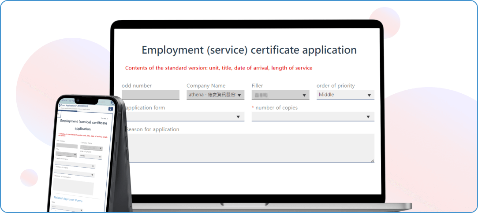Expand the application form dropdown on the phone
Screen dimensions: 478x213
[x=75, y=166]
